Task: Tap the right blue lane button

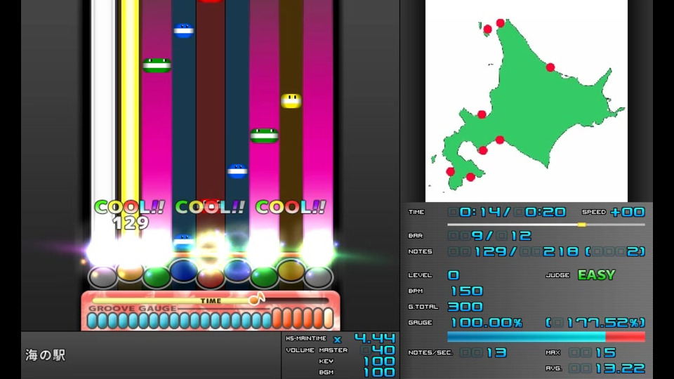Action: (x=237, y=271)
